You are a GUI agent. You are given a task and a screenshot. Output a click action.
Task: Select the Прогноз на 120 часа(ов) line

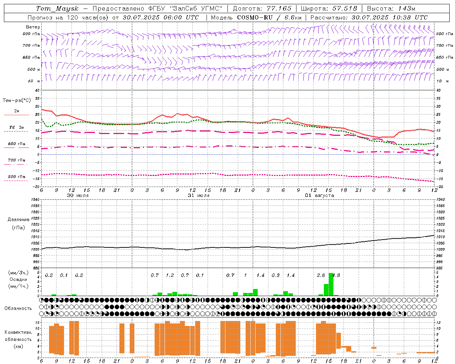tap(113, 17)
